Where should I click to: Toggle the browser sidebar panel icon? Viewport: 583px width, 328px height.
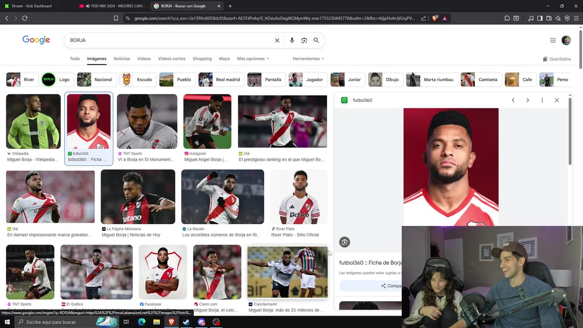tap(540, 18)
